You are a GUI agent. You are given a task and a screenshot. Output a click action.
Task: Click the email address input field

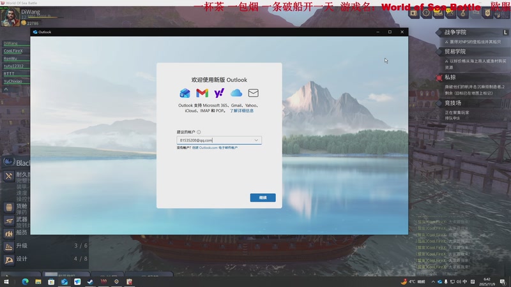219,140
